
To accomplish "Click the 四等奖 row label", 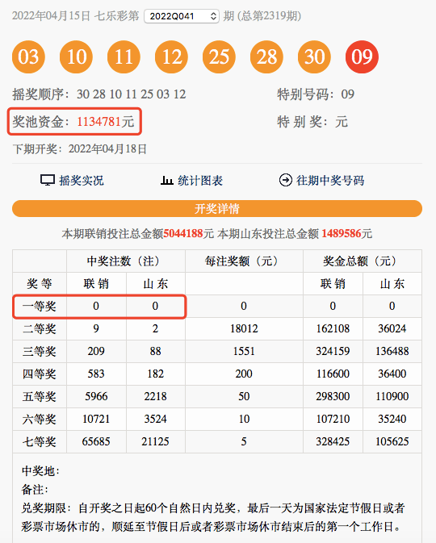I will point(40,374).
